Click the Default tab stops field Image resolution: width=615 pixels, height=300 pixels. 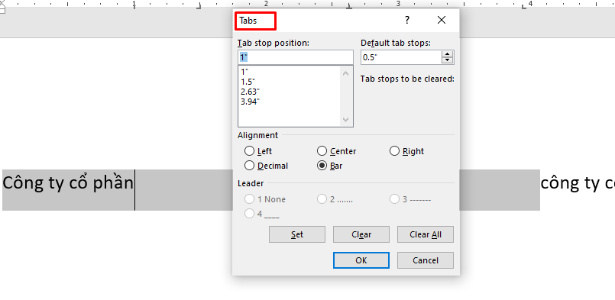[x=401, y=57]
